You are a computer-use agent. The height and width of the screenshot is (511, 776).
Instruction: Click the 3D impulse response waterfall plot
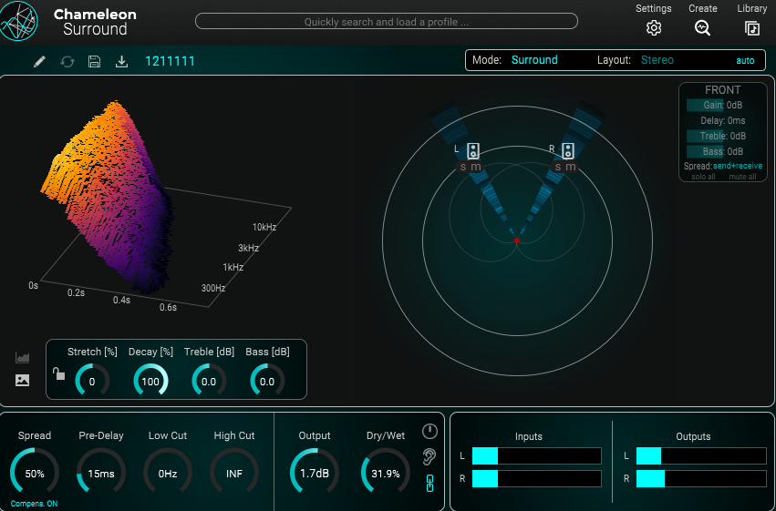click(x=109, y=198)
